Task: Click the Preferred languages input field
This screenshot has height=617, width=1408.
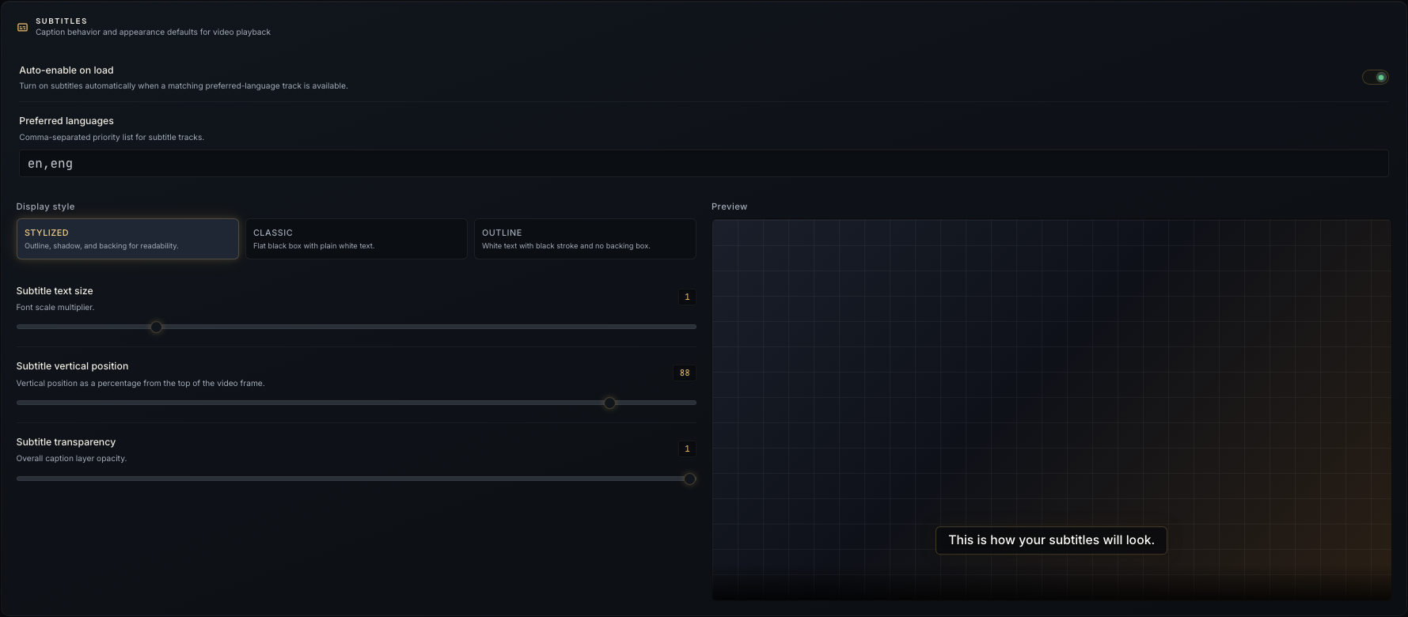Action: pyautogui.click(x=704, y=164)
